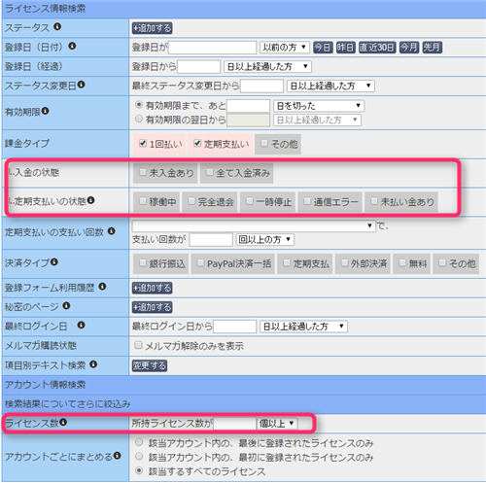
Task: Open info icon for 決済タイプ
Action: [x=54, y=261]
